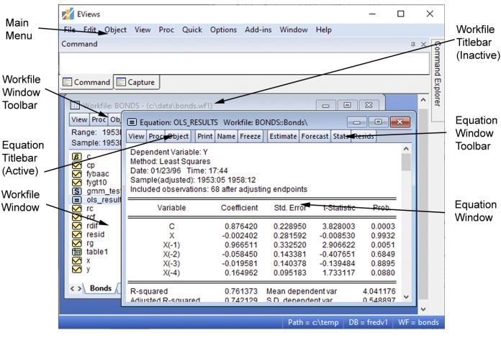Open the Options menu
The width and height of the screenshot is (501, 338).
[x=223, y=29]
